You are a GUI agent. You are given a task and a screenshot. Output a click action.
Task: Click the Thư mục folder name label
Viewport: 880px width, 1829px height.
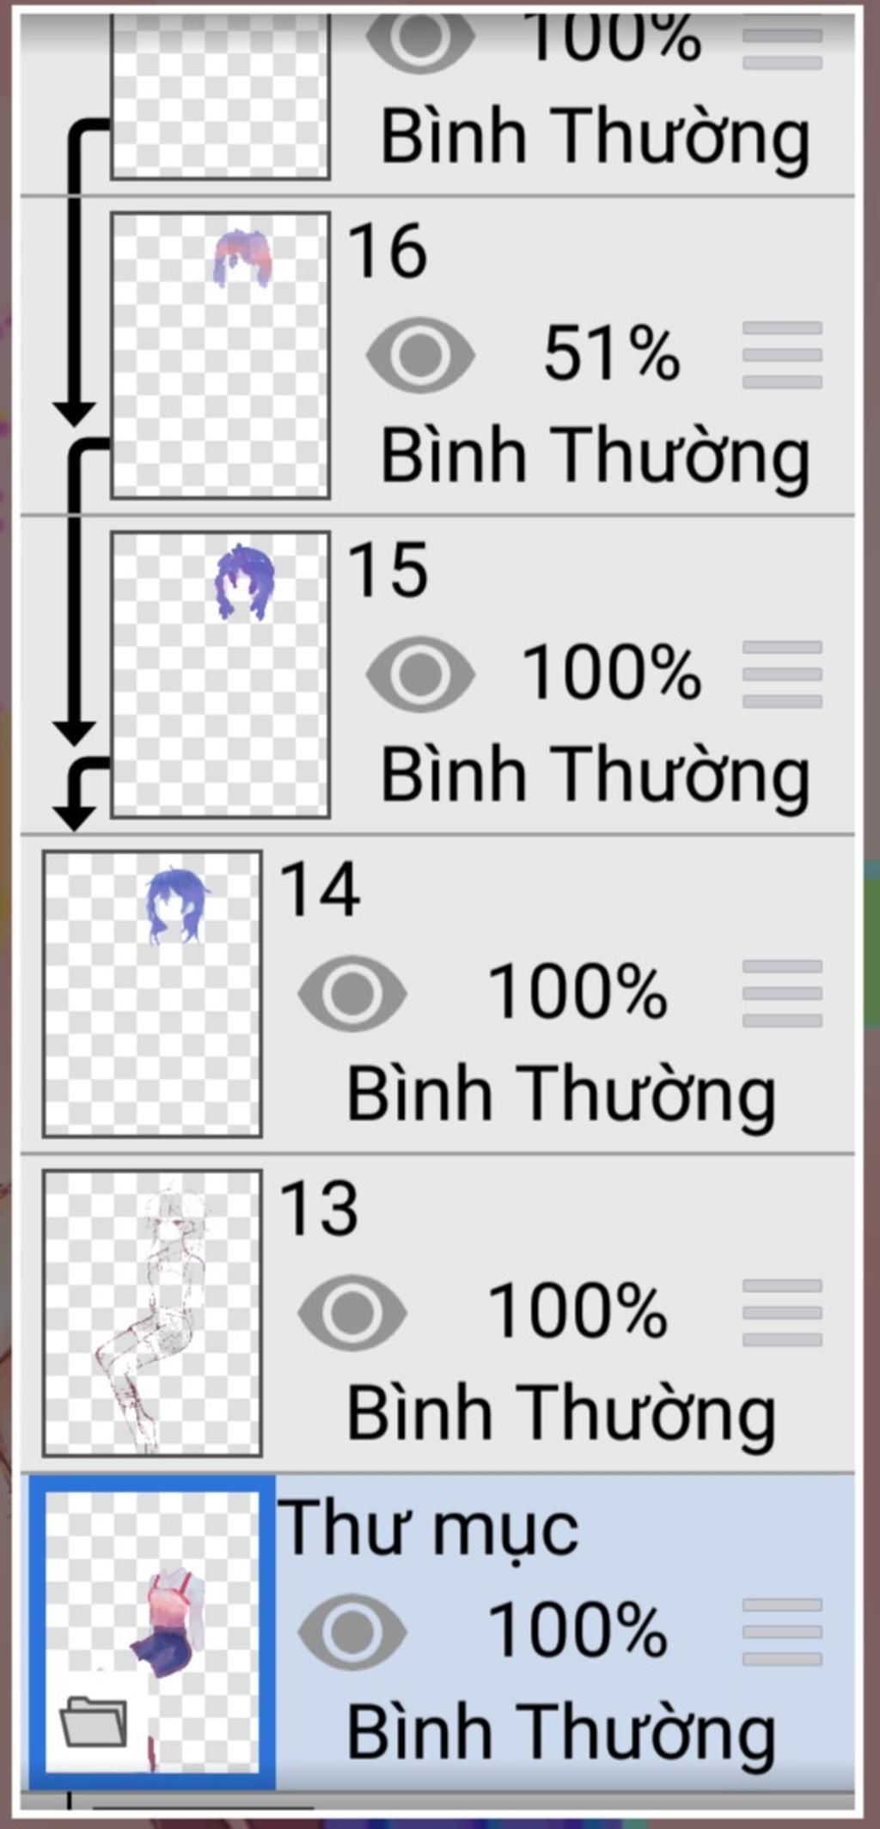428,1529
